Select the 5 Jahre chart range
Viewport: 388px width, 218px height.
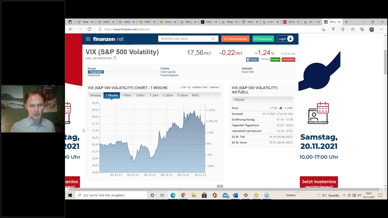(x=182, y=95)
